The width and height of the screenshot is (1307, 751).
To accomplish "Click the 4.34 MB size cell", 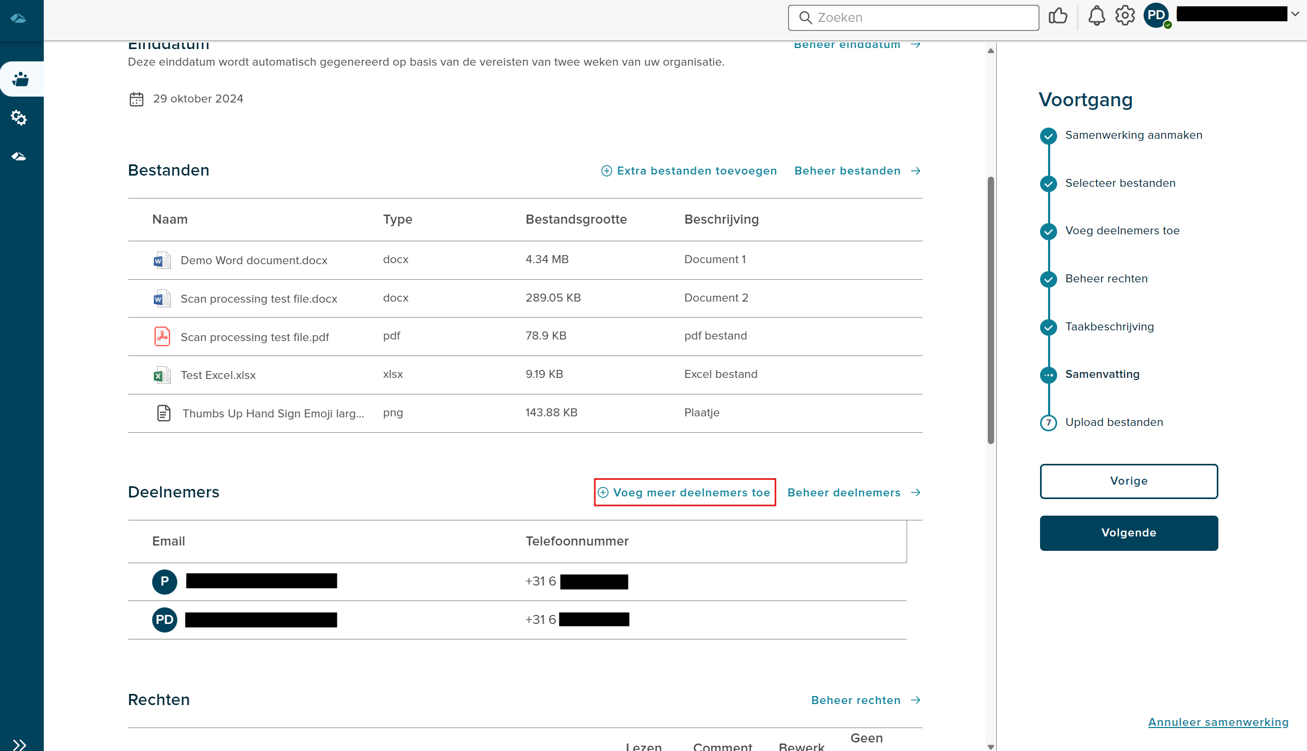I will 547,259.
